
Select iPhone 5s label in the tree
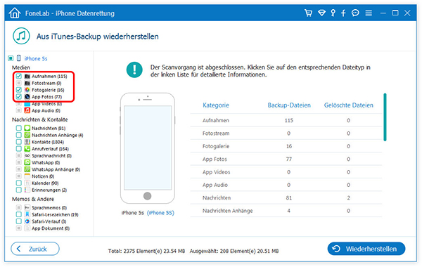pos(36,58)
